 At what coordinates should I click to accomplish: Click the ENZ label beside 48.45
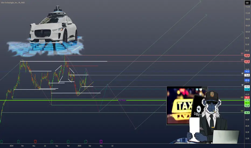click(242, 111)
